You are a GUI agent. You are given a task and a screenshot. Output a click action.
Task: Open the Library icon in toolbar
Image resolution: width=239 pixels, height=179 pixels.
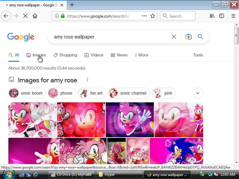pos(212,16)
